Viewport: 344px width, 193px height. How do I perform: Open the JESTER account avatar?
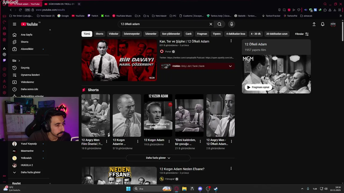click(333, 24)
